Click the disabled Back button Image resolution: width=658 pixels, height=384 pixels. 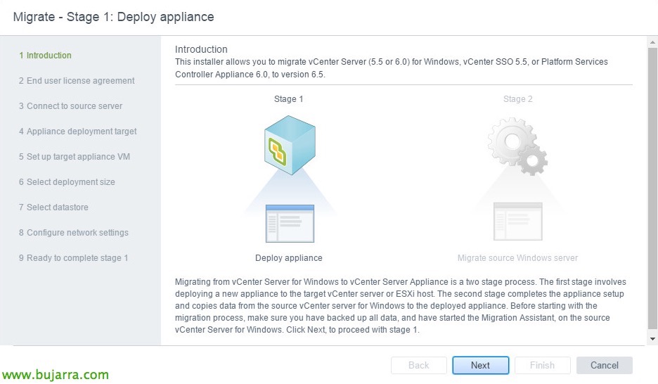418,365
